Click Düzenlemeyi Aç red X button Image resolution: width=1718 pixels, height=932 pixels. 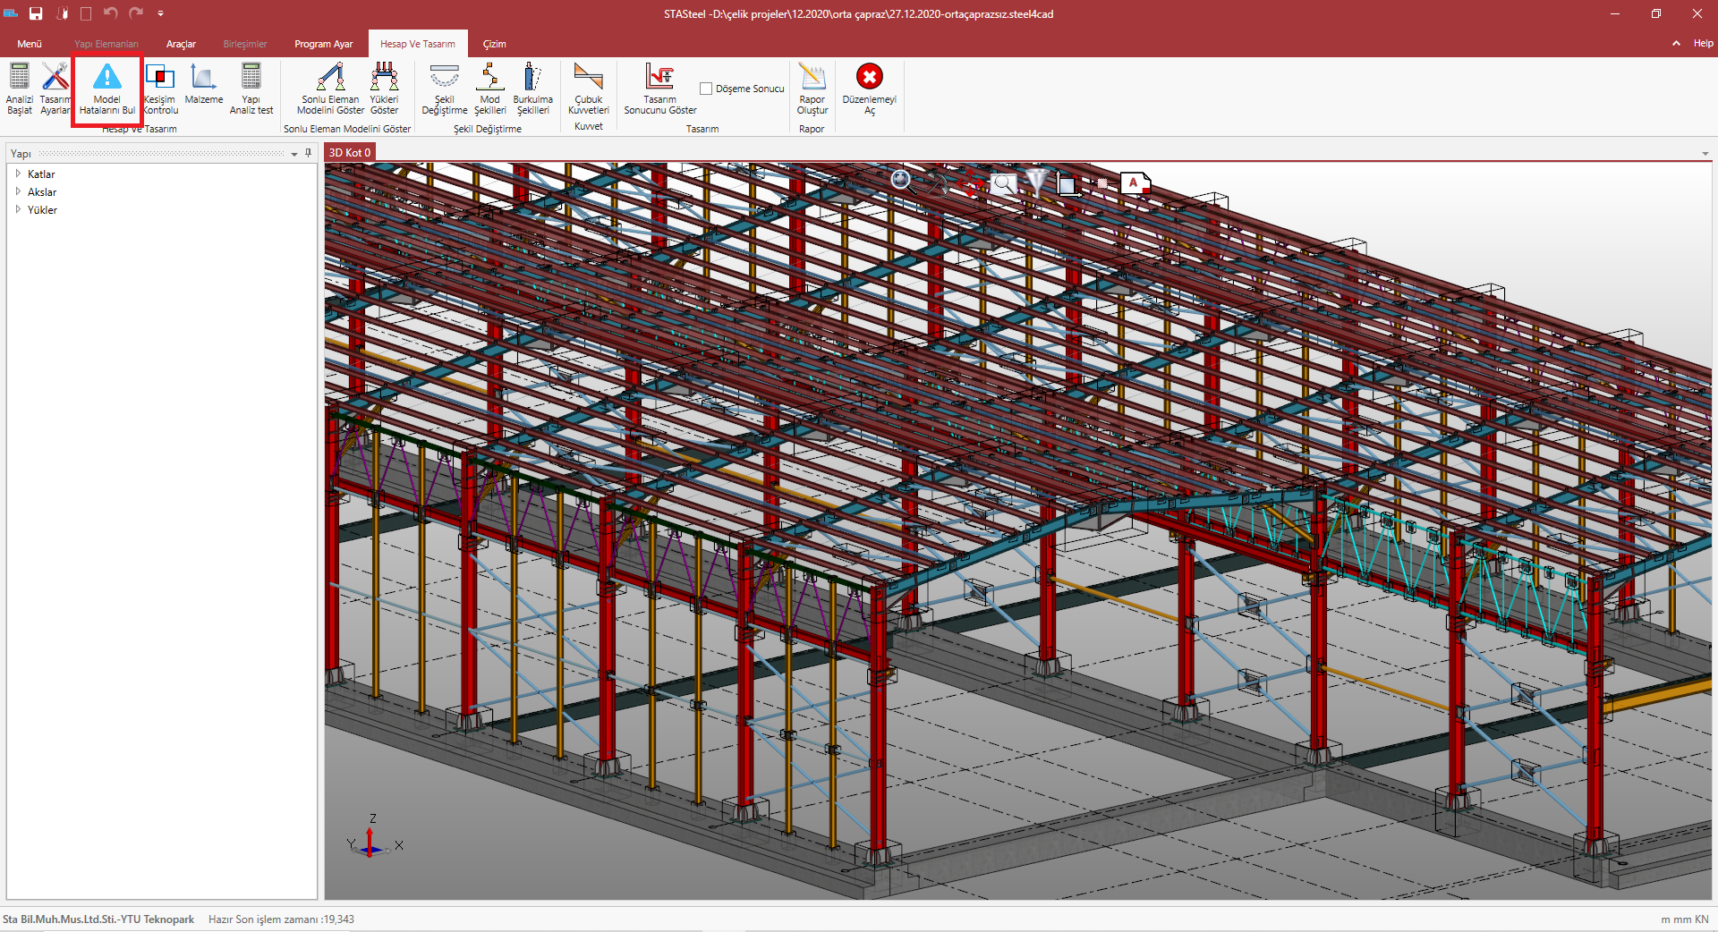pyautogui.click(x=869, y=77)
